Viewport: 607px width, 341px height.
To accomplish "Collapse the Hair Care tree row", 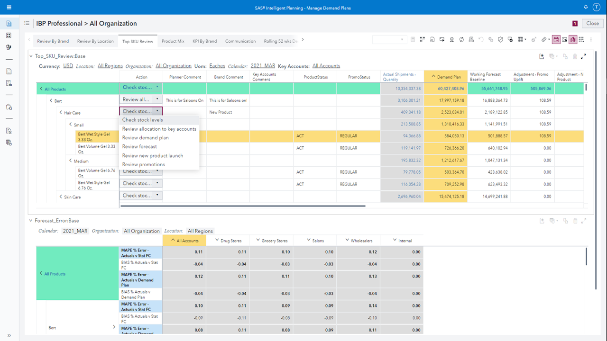I will click(61, 113).
